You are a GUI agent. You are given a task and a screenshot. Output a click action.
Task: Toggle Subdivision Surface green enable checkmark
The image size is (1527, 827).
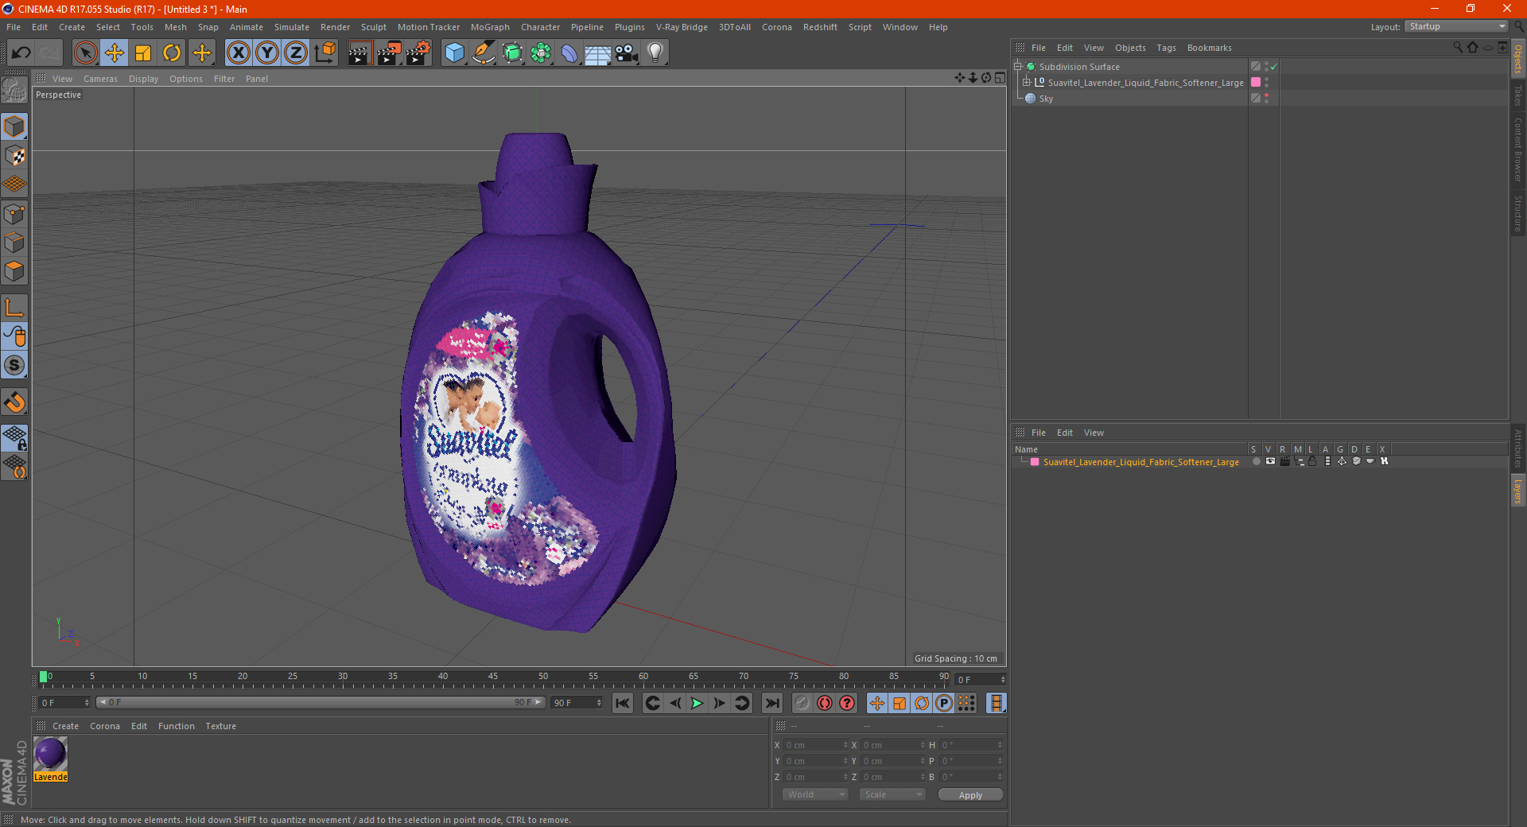(1273, 67)
